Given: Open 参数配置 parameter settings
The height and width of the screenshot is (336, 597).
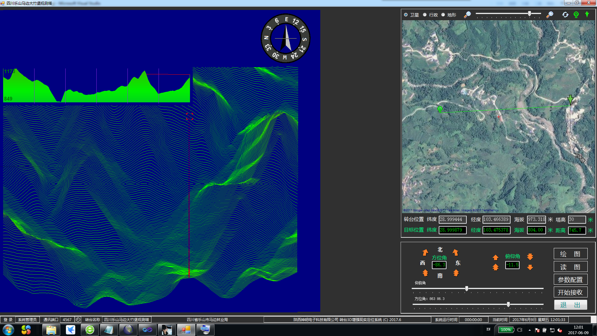Looking at the screenshot, I should [570, 279].
